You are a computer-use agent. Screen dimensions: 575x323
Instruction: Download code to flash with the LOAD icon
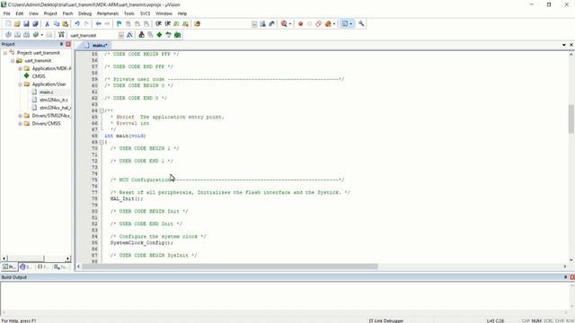point(61,35)
